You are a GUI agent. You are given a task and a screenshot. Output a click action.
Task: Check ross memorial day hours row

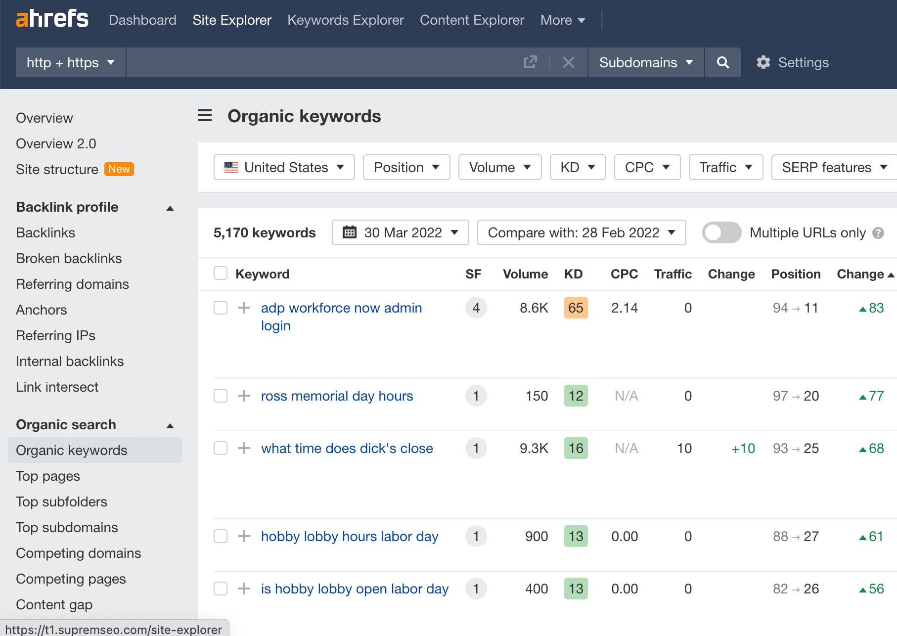pyautogui.click(x=221, y=396)
